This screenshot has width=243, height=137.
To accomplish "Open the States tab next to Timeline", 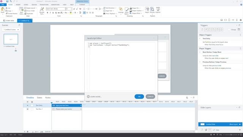I will click(39, 97).
